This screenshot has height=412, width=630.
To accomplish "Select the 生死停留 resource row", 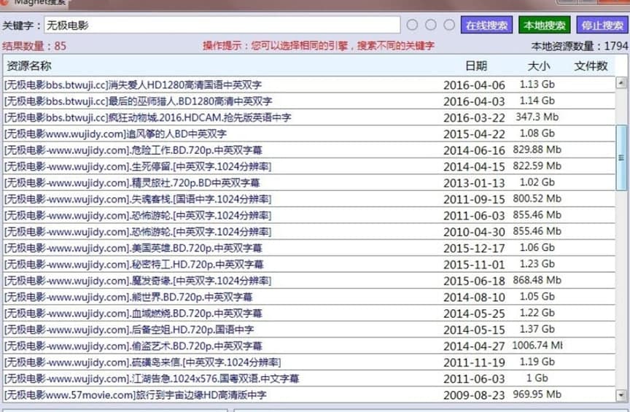I will click(309, 166).
